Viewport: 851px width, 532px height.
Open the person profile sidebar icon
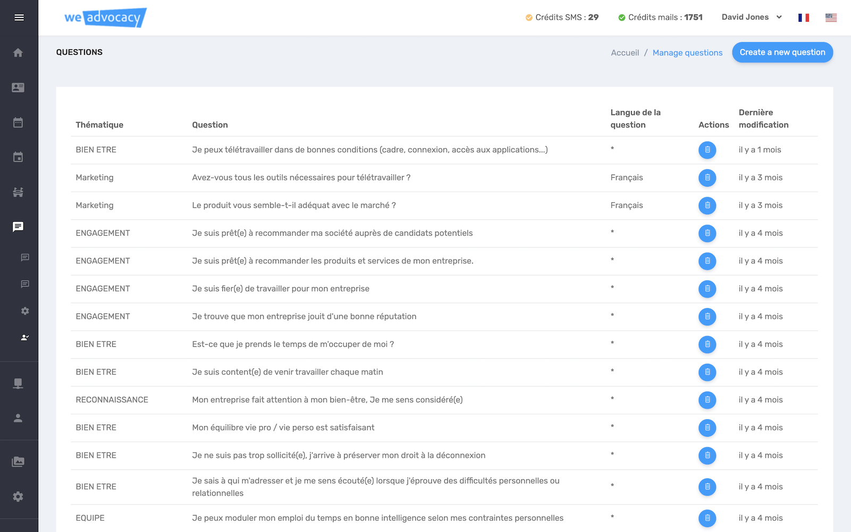(x=18, y=418)
